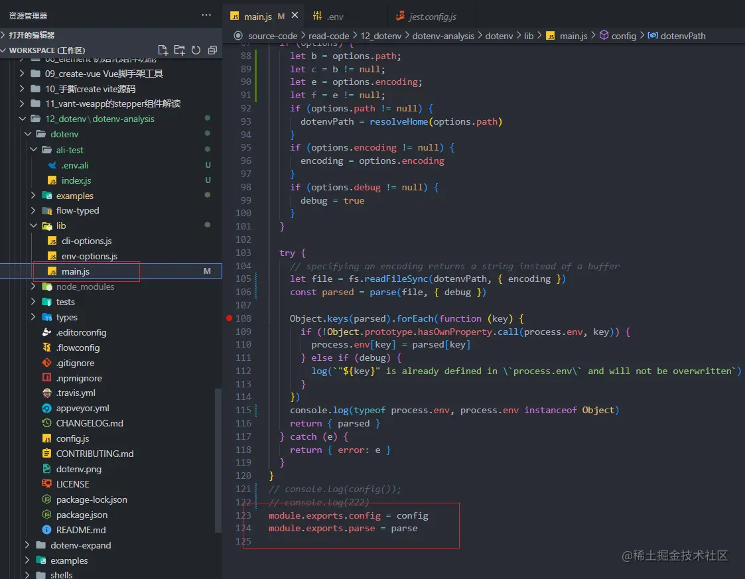The width and height of the screenshot is (745, 579).
Task: Open the .gitignore file
Action: click(75, 363)
